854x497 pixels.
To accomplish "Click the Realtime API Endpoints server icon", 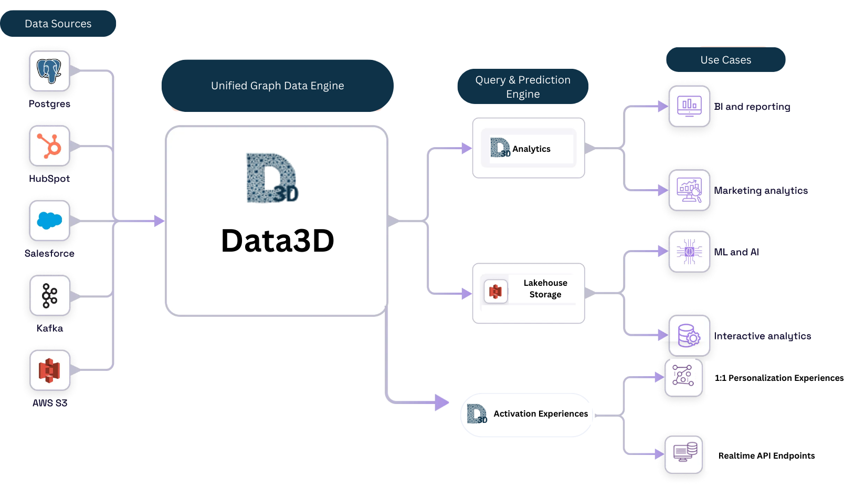I will pos(683,454).
